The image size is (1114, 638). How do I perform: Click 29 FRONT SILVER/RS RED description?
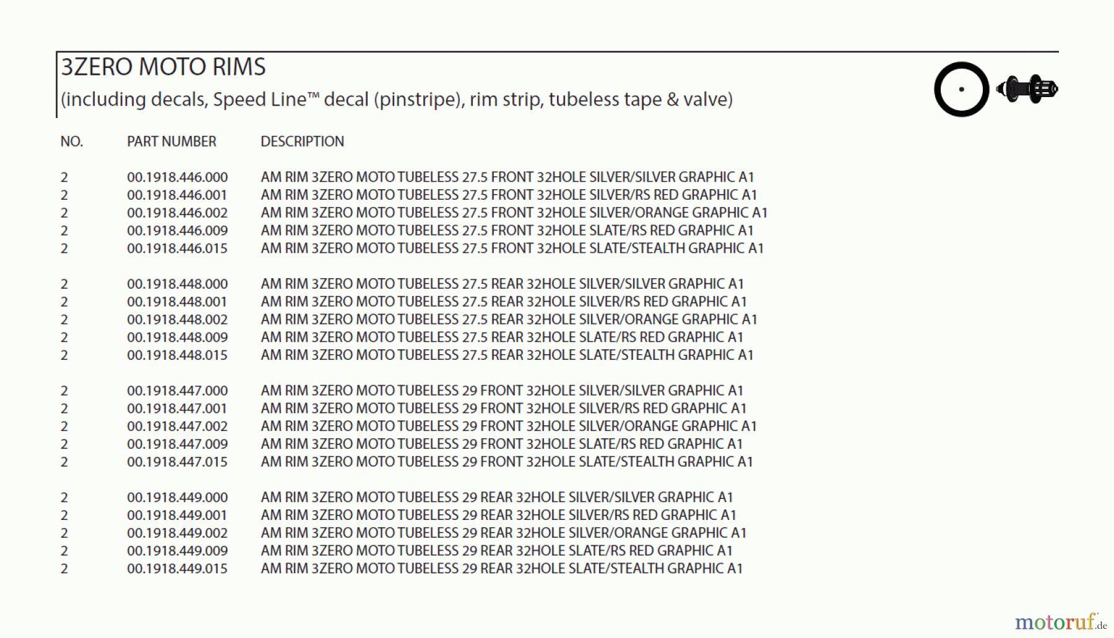coord(504,409)
